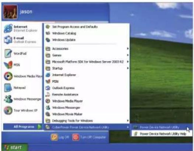This screenshot has width=194, height=151.
Task: Expand the Accessories submenu
Action: (87, 49)
